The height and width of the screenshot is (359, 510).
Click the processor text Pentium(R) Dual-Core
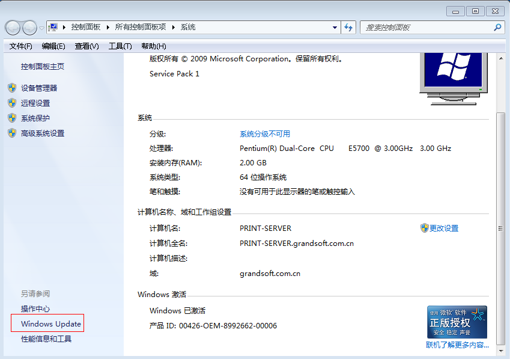pyautogui.click(x=277, y=149)
